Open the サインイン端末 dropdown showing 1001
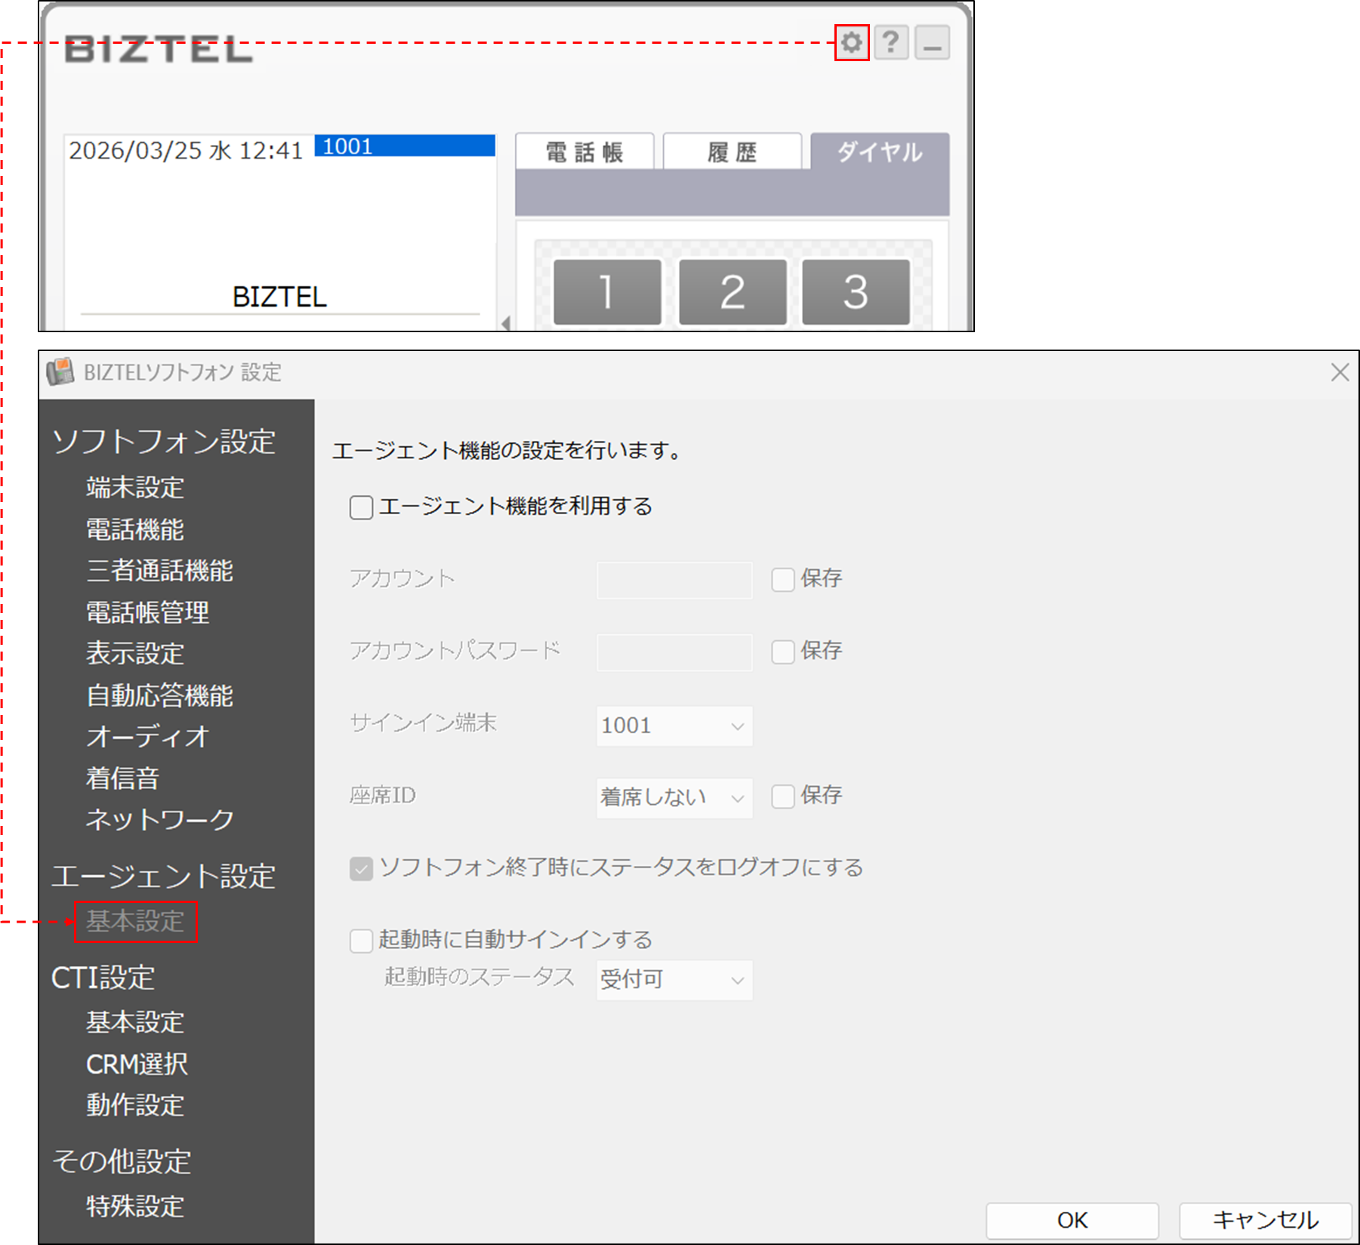 (x=674, y=726)
